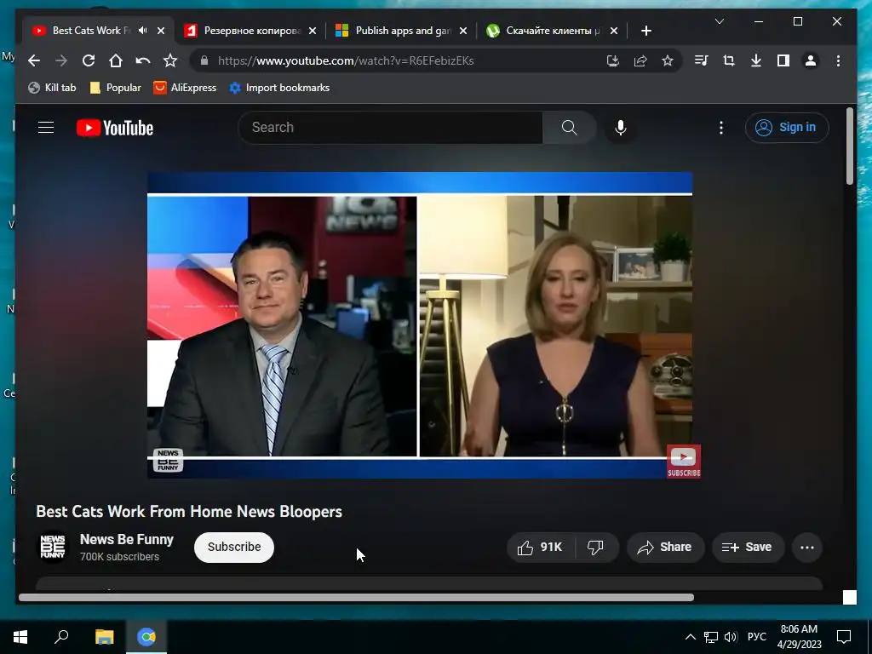The height and width of the screenshot is (654, 872).
Task: Open the Popular bookmarks folder
Action: tap(116, 88)
